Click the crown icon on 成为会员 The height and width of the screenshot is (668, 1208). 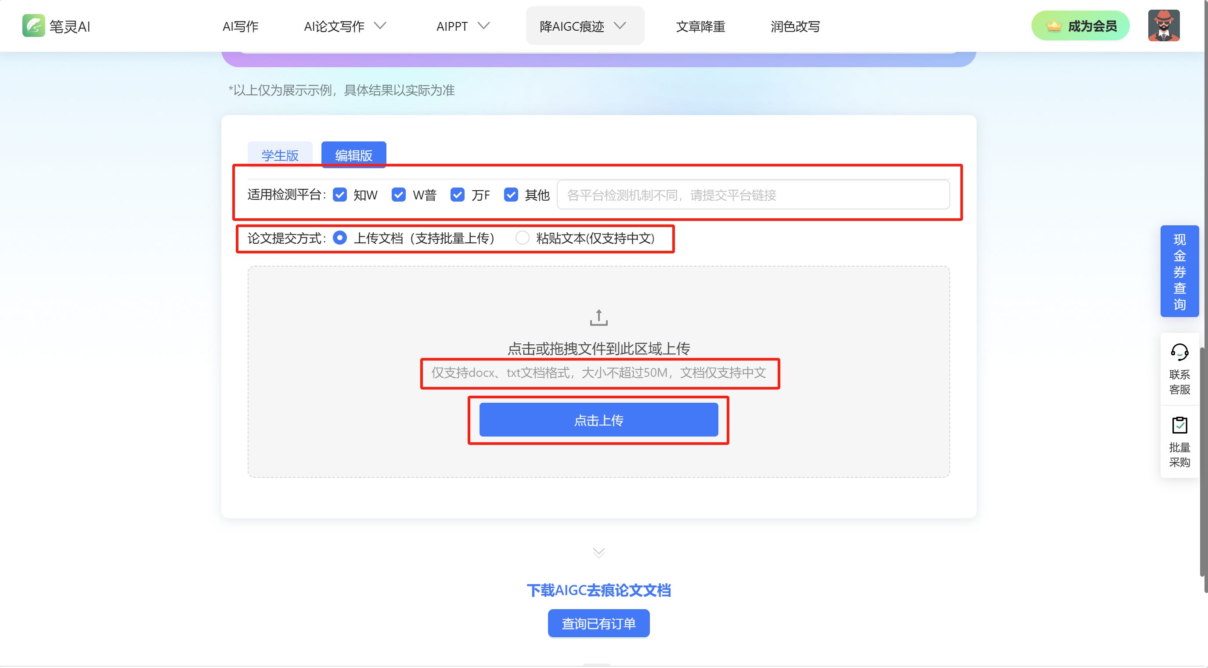(x=1054, y=26)
